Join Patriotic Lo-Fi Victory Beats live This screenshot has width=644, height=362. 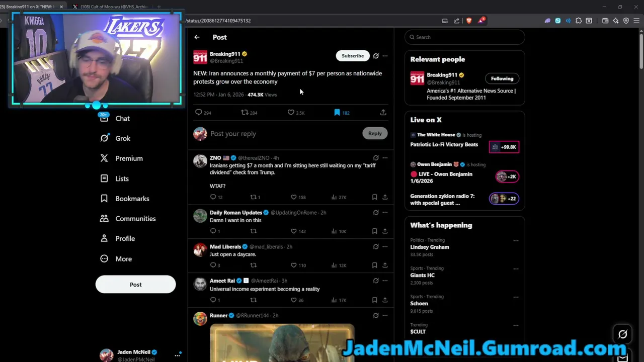[444, 144]
